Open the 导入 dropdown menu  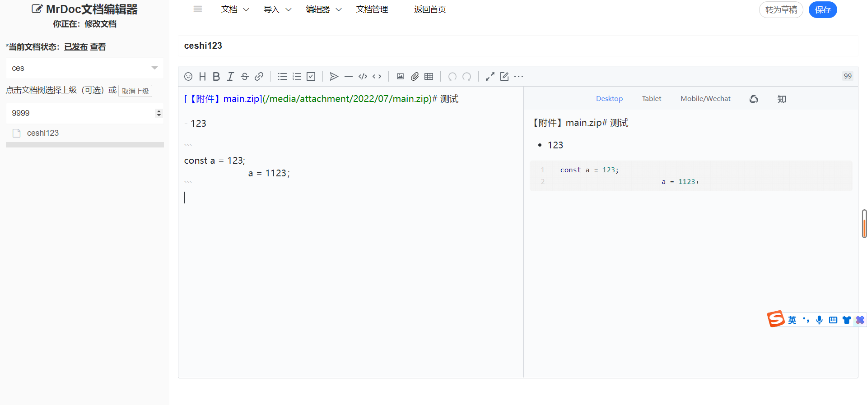pyautogui.click(x=277, y=9)
